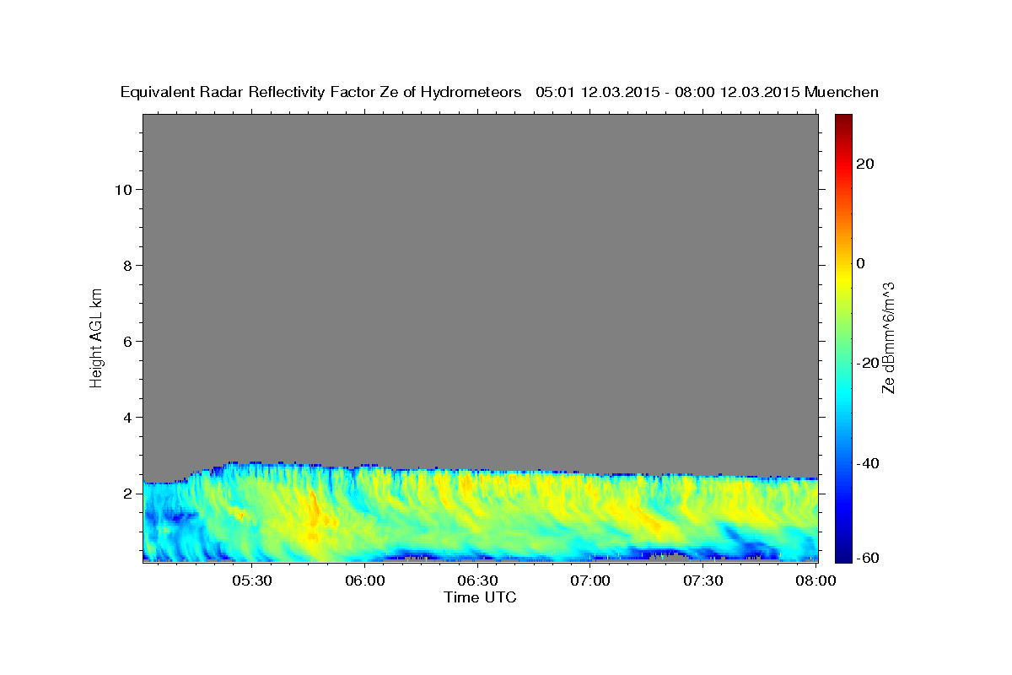Click the plot title starting with 'Equivalent Radar Reflectivity Factor'
The height and width of the screenshot is (675, 1012).
click(499, 92)
